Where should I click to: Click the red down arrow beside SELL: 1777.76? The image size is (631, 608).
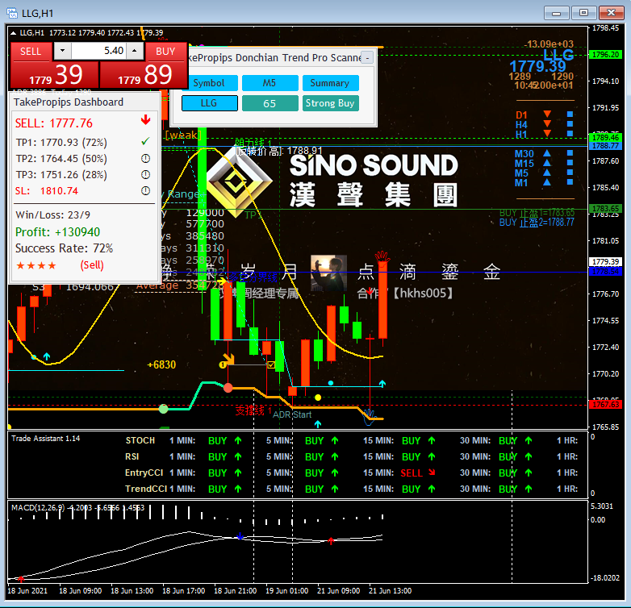coord(146,120)
